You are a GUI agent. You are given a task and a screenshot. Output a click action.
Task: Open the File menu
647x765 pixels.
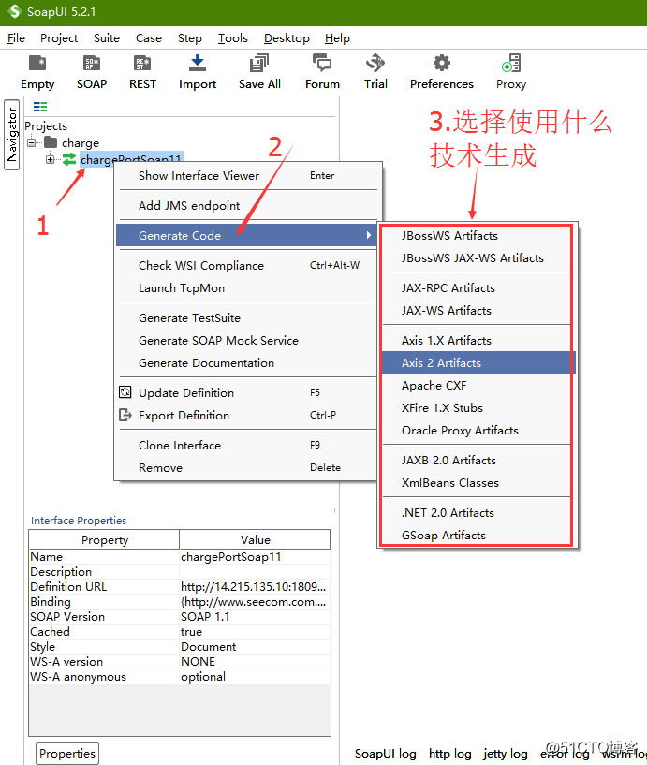click(x=16, y=38)
